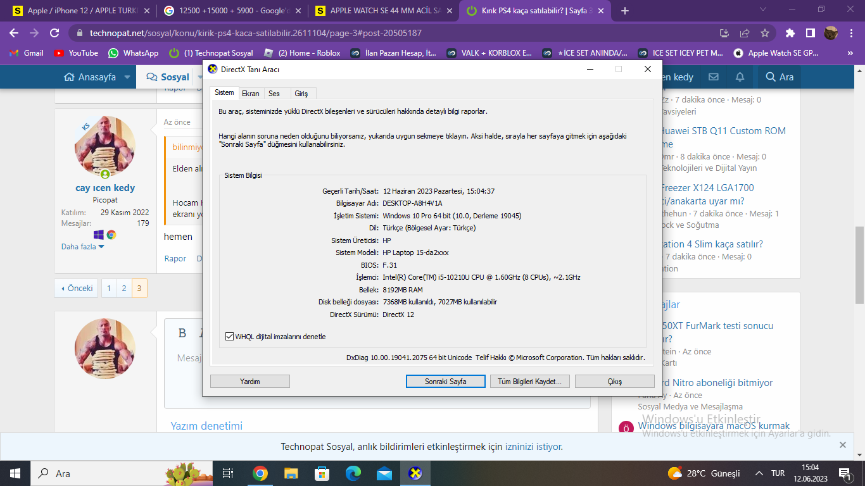The height and width of the screenshot is (486, 865).
Task: Open YouTube bookmark
Action: click(76, 53)
